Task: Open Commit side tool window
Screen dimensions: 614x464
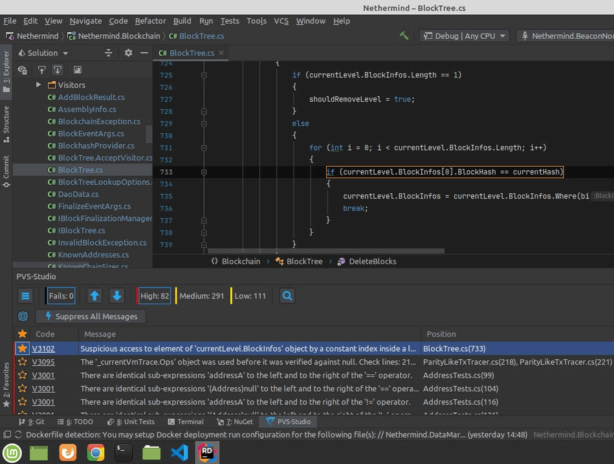Action: tap(6, 171)
